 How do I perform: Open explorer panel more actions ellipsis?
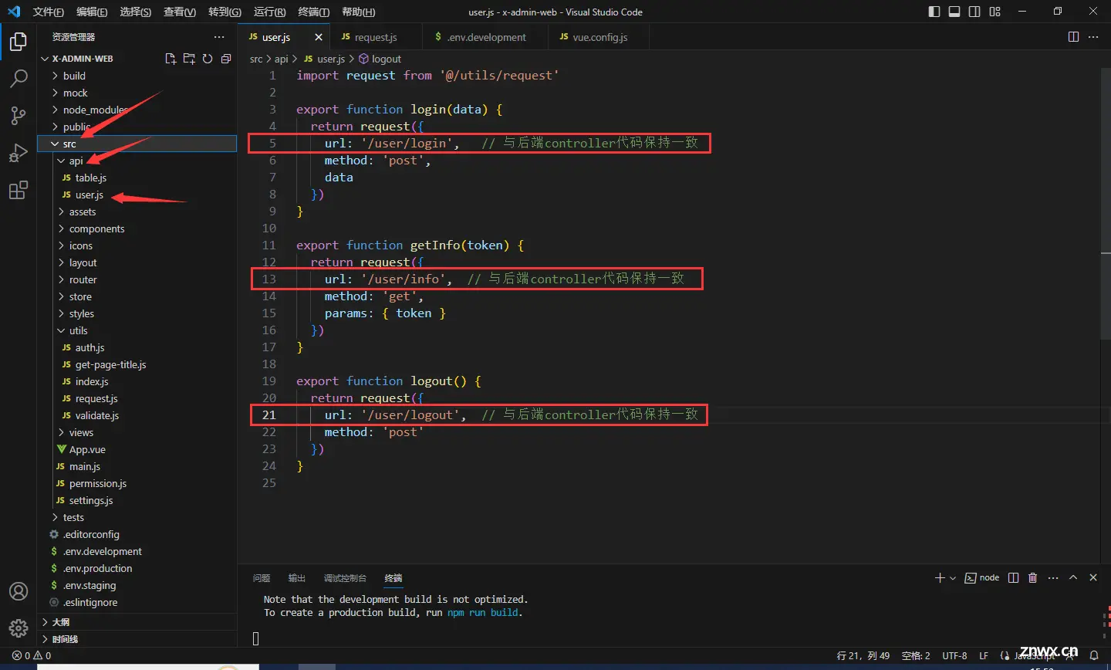tap(219, 37)
